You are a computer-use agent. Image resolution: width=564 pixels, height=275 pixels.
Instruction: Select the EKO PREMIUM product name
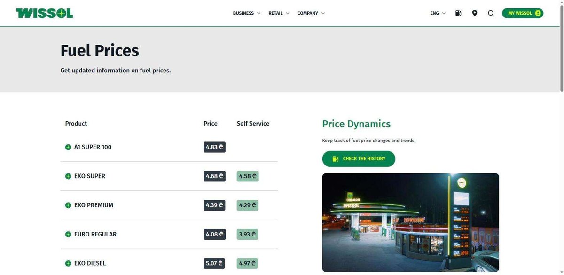(94, 205)
